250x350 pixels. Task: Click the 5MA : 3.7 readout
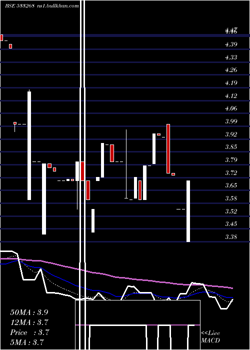point(27,342)
